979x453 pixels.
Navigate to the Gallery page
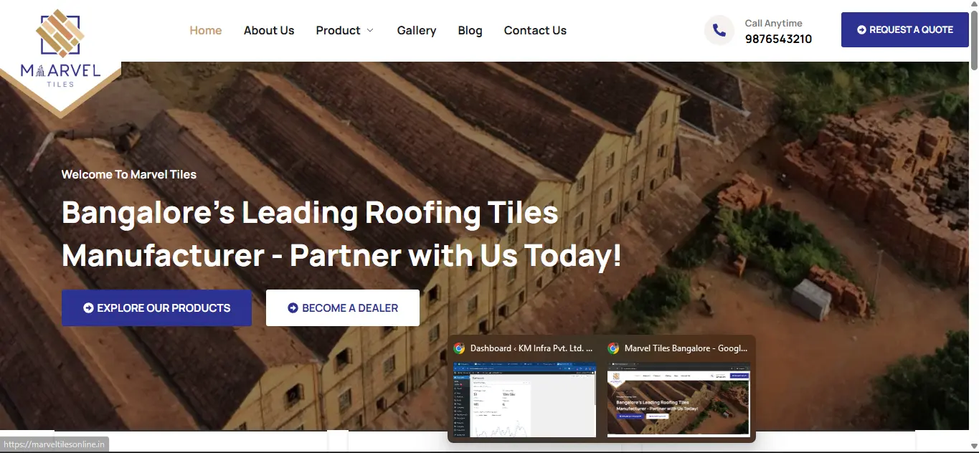click(417, 30)
